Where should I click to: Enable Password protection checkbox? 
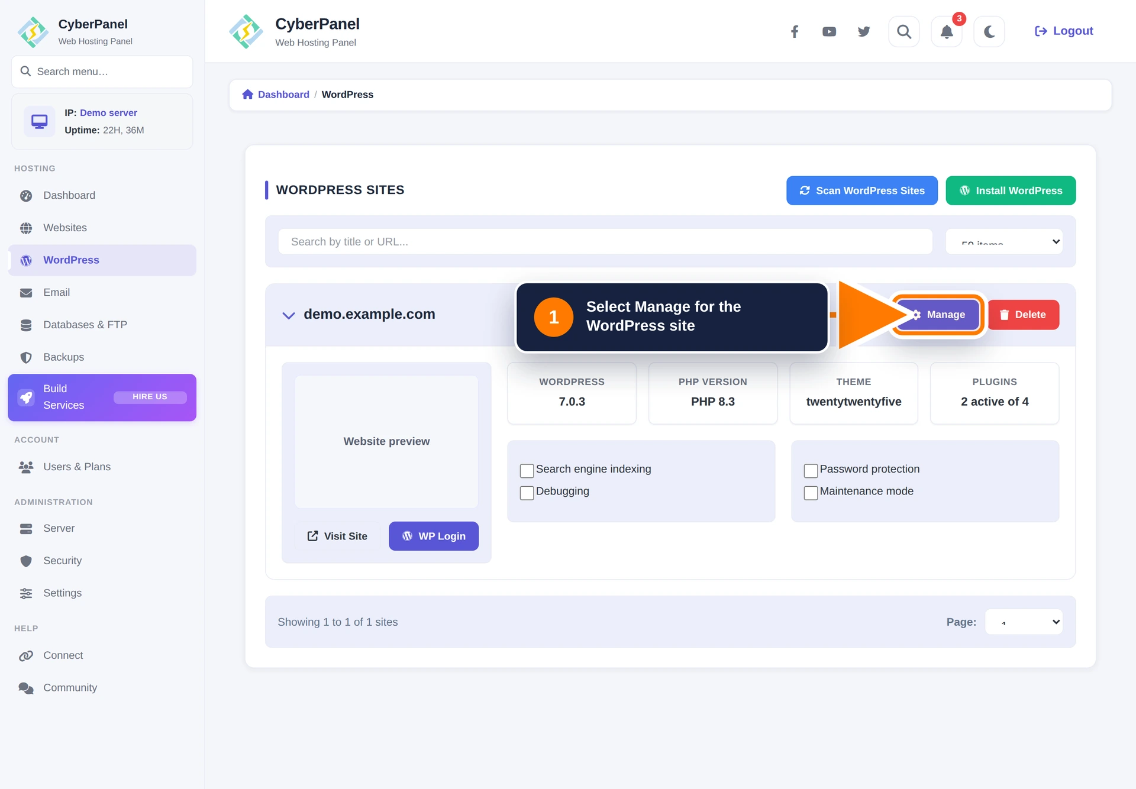811,470
